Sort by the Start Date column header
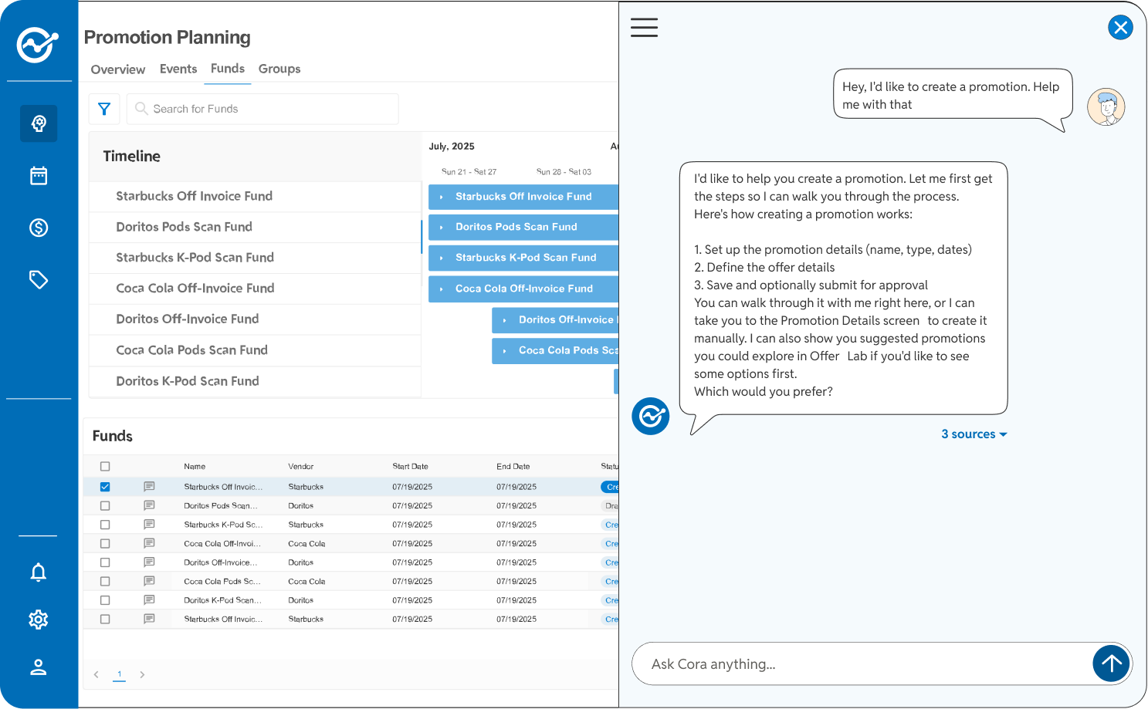 [410, 467]
